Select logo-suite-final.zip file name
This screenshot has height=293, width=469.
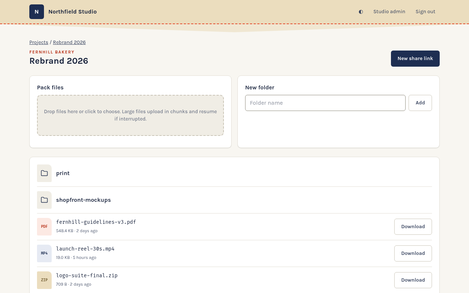87,275
